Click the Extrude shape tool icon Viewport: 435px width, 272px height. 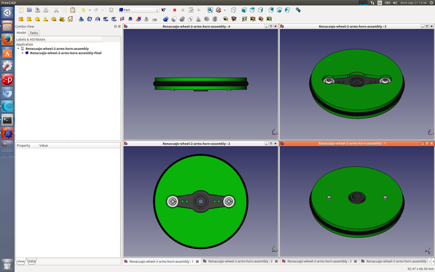coord(81,19)
